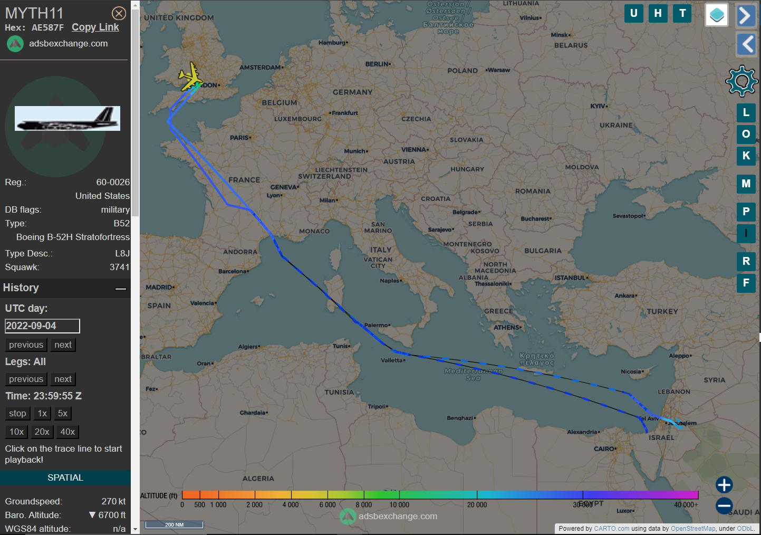Open map settings gear icon
761x535 pixels.
(x=741, y=81)
